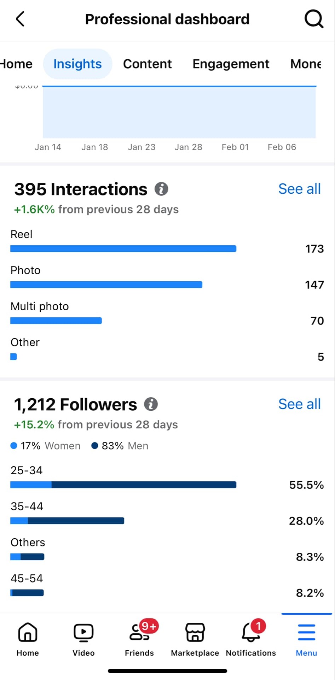Open the Video tab icon

(x=83, y=638)
